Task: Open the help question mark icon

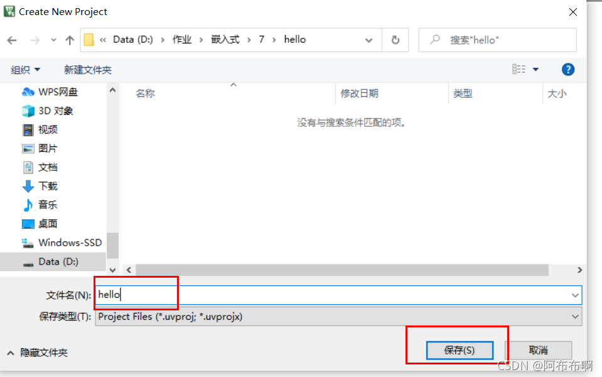Action: tap(568, 69)
